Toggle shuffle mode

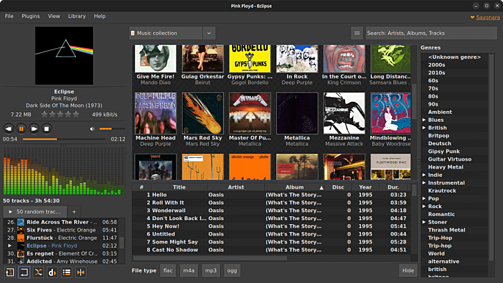[x=38, y=272]
